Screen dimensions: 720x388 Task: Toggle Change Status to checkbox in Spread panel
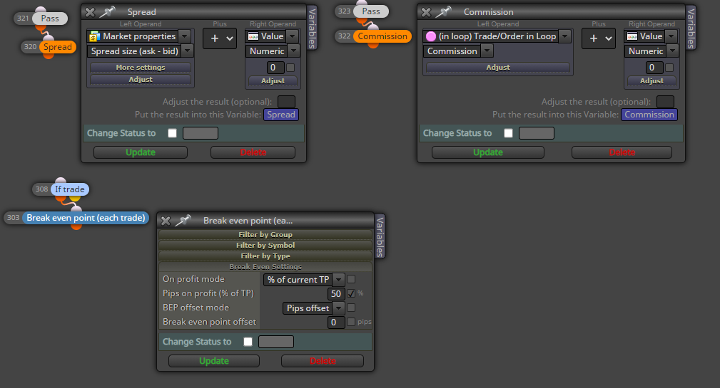tap(172, 133)
